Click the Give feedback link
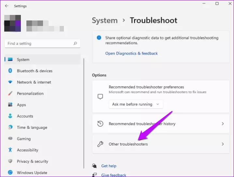This screenshot has width=234, height=177. tap(113, 175)
